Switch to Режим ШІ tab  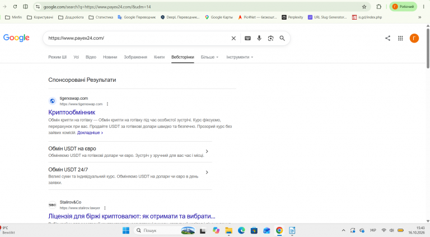coord(57,57)
